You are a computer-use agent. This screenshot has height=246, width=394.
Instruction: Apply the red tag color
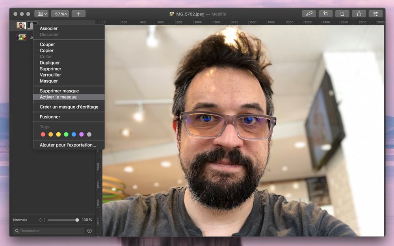[x=43, y=135]
